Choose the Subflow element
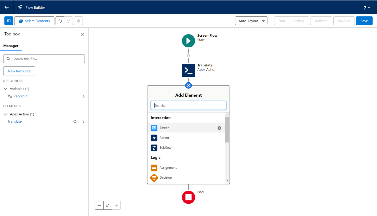The height and width of the screenshot is (216, 377). [x=165, y=148]
